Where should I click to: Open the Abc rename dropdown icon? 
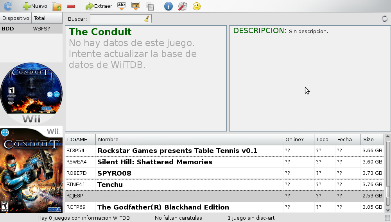point(122,6)
